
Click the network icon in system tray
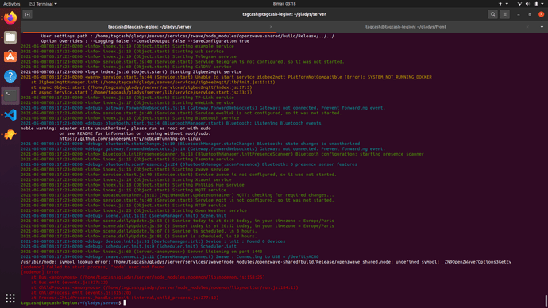pyautogui.click(x=519, y=4)
